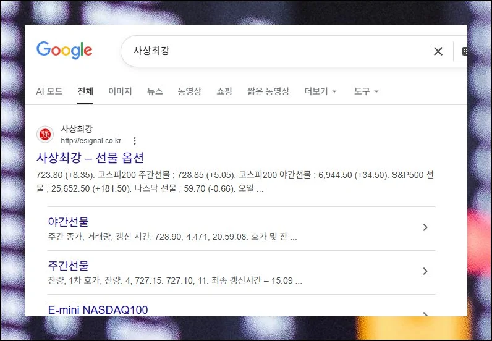This screenshot has height=341, width=492.
Task: Open the E-mini NASDAQ100 sitelink
Action: (x=98, y=309)
